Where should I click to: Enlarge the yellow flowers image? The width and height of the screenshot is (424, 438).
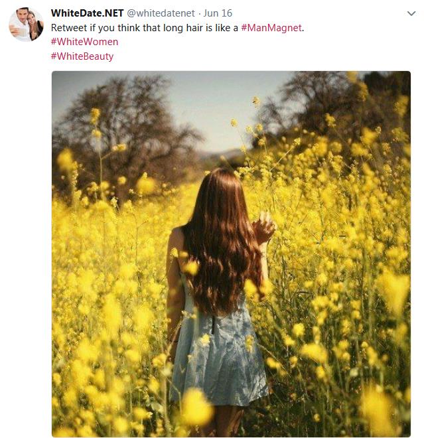click(x=231, y=254)
